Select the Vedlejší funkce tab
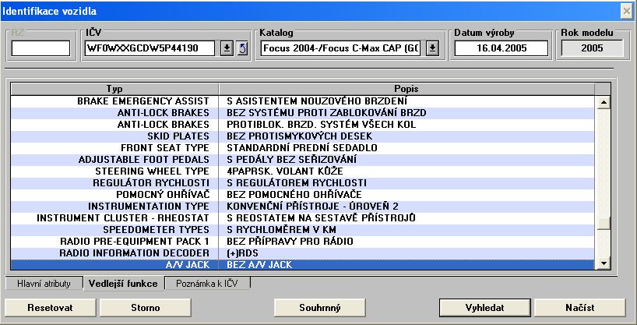Screen dimensions: 637x325 (x=125, y=284)
